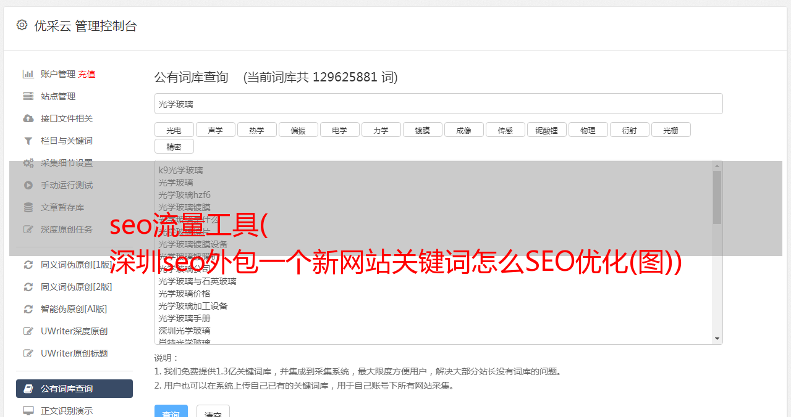Click the gear icon beside 优采云 管理控制台
The height and width of the screenshot is (417, 791).
pos(22,25)
